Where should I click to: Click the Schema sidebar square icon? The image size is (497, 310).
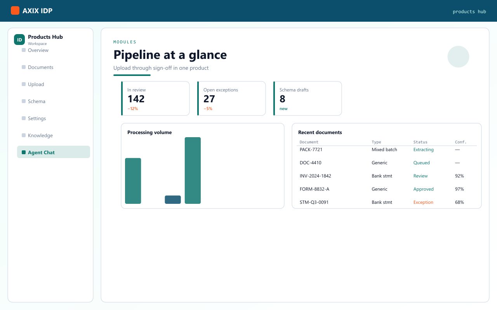[24, 101]
